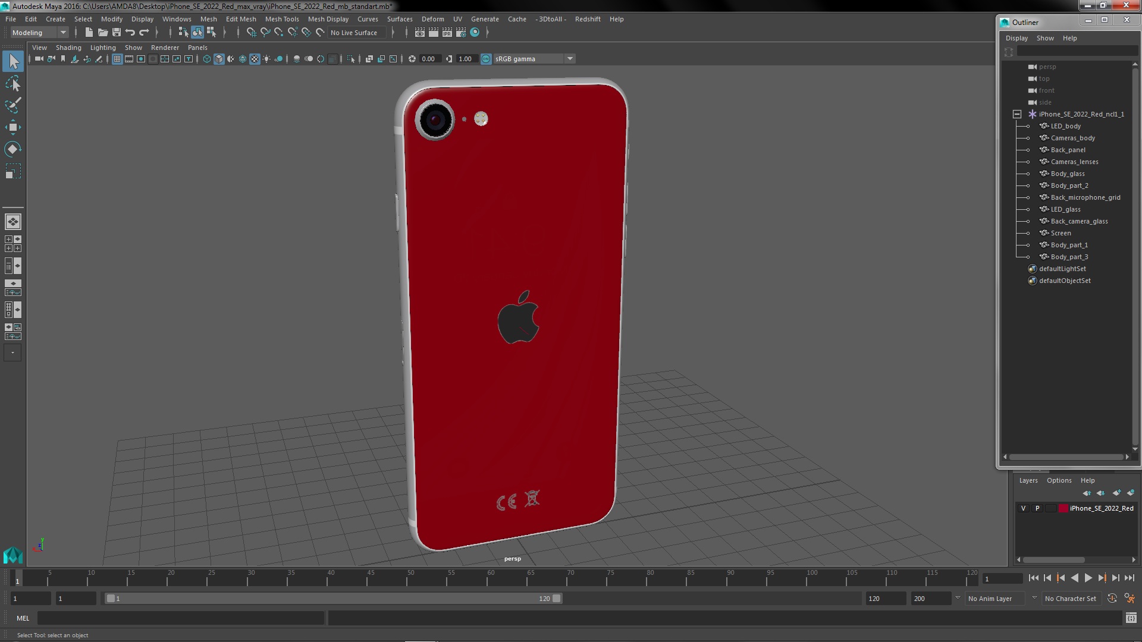The width and height of the screenshot is (1142, 642).
Task: Open the Script Editor icon
Action: click(1131, 618)
